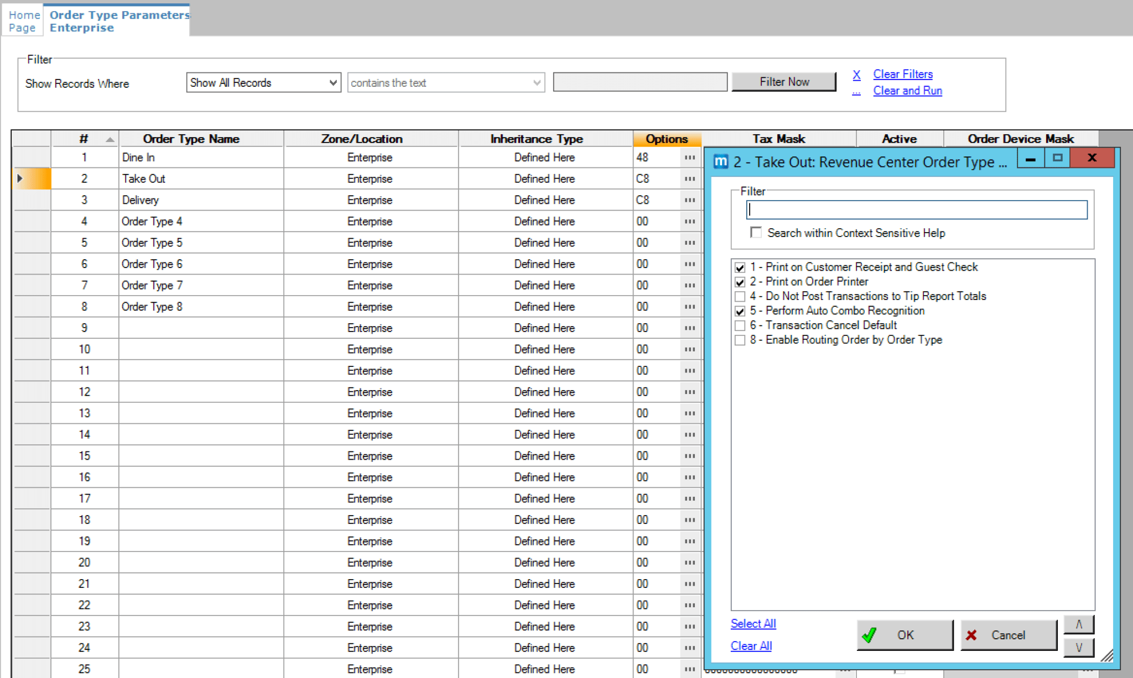The height and width of the screenshot is (678, 1133).
Task: Click the Active column header
Action: pos(900,139)
